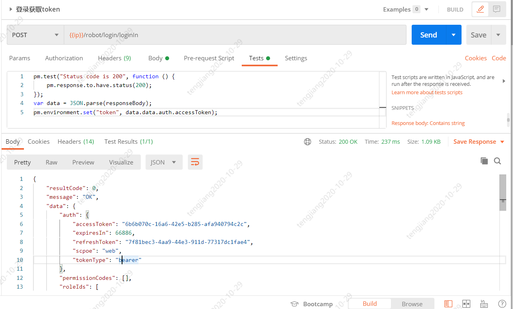Screen dimensions: 513x309
Task: Open the keyboard shortcuts icon
Action: [x=484, y=304]
